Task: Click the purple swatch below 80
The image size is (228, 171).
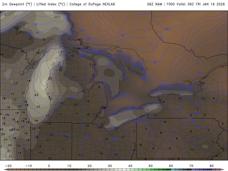Action: 213,170
